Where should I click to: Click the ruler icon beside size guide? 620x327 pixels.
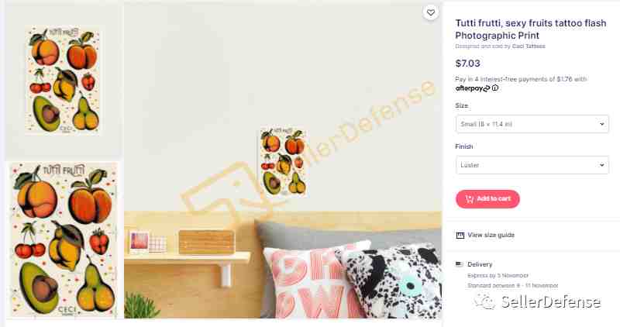tap(460, 236)
